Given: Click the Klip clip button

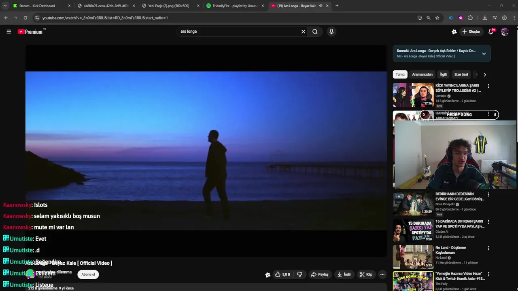Looking at the screenshot, I should point(366,274).
